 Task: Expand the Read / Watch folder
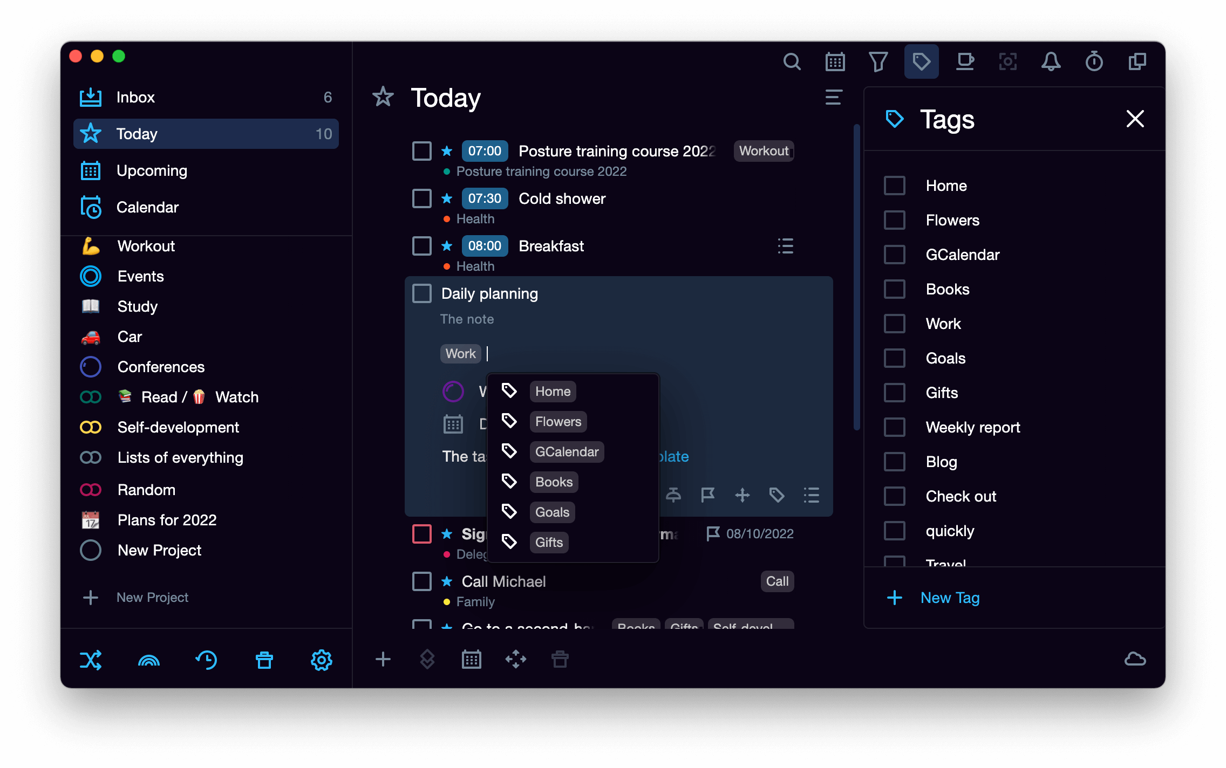[91, 397]
